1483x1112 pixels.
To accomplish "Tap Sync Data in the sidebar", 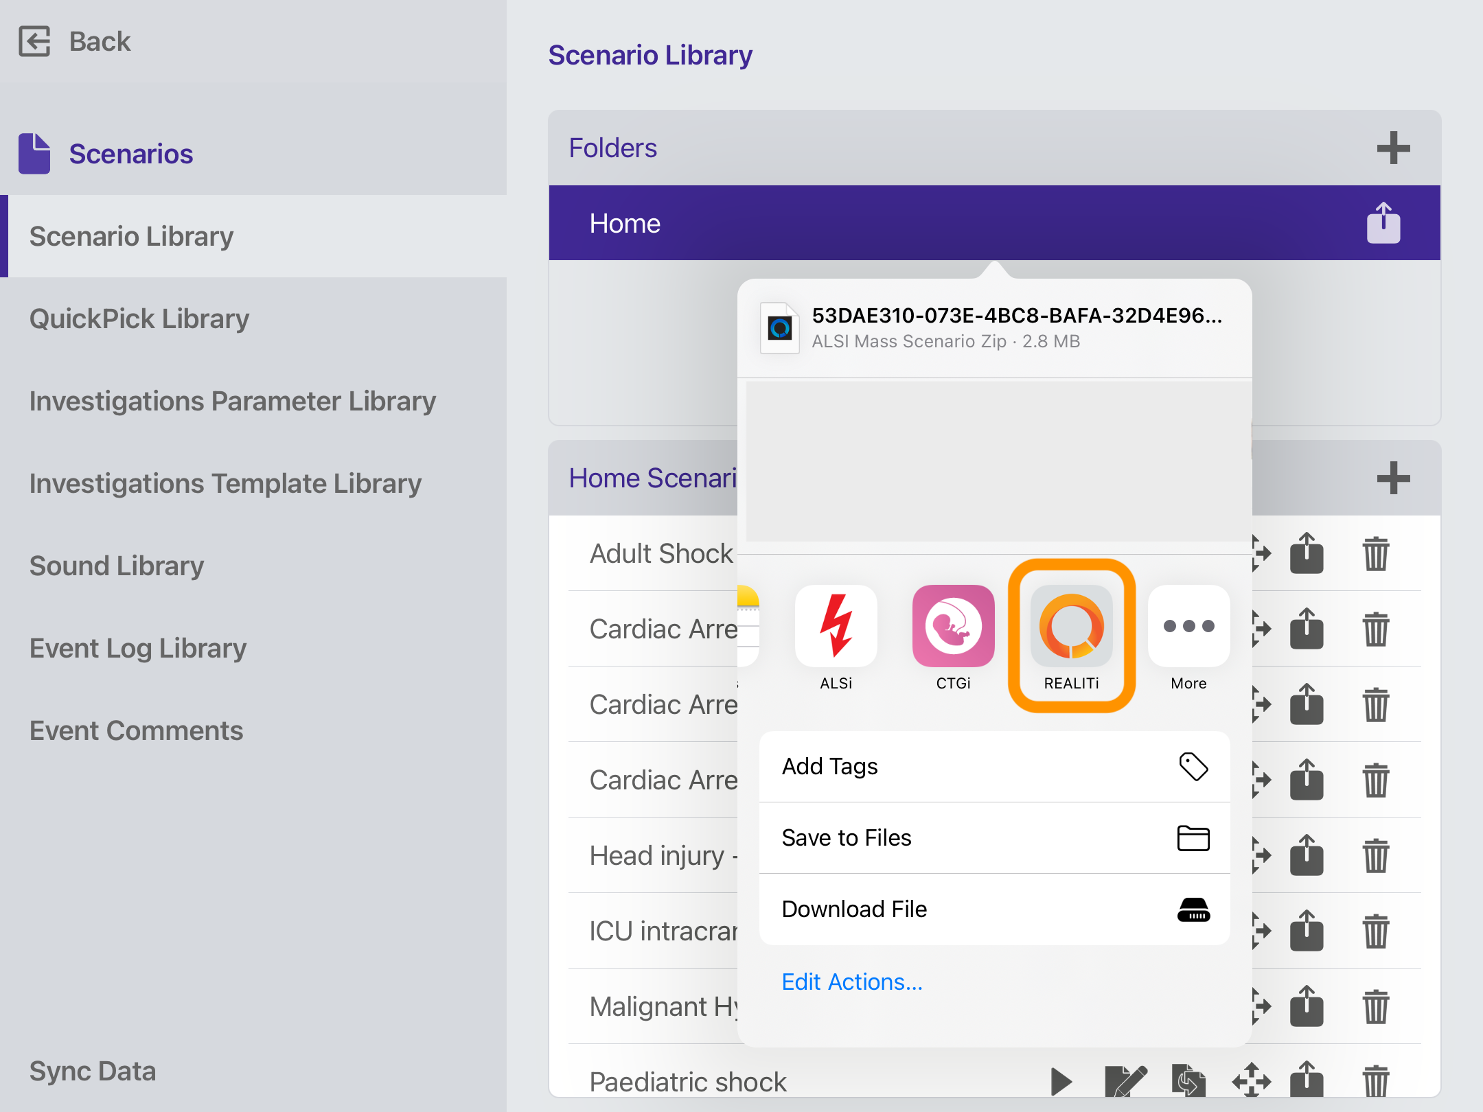I will [93, 1071].
